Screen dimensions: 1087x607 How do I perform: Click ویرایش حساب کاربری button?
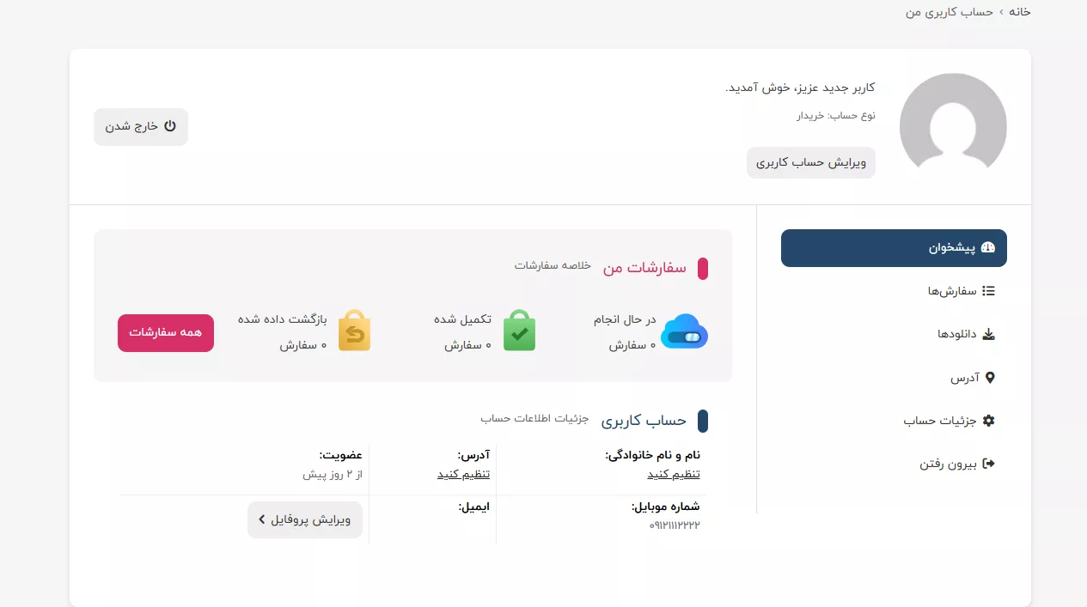click(811, 162)
